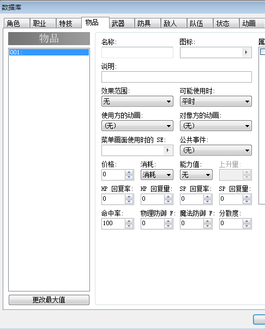
Task: Increase HP 回复量 value
Action: [x=168, y=197]
